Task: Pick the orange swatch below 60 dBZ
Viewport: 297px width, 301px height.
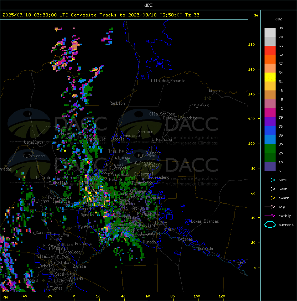Action: [x=270, y=59]
